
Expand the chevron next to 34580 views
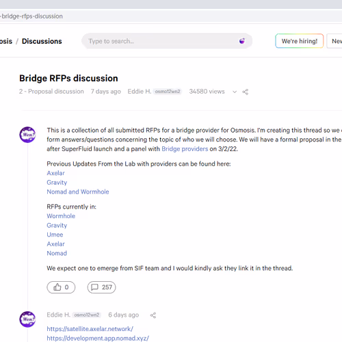(235, 92)
